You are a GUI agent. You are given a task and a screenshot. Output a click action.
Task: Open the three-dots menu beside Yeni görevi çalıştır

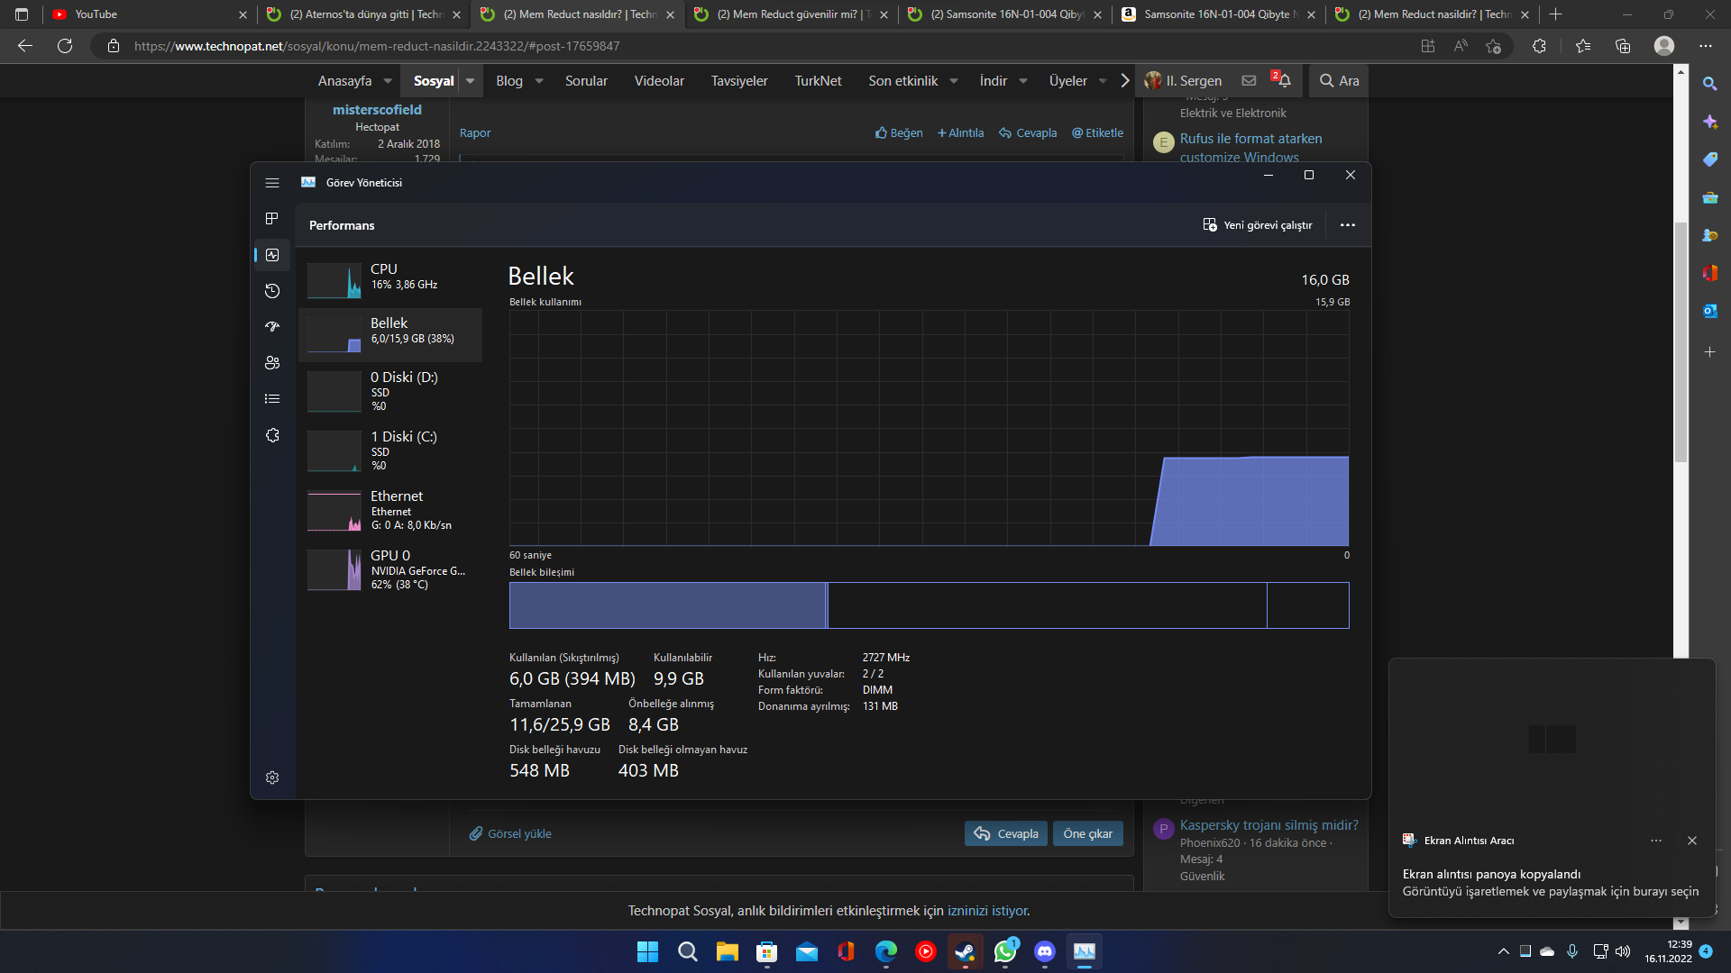point(1347,225)
